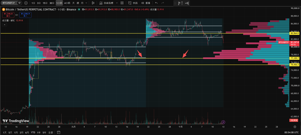Screen dimensions: 301x135
Task: Start bar replay with 重播
Action: (x=145, y=3)
